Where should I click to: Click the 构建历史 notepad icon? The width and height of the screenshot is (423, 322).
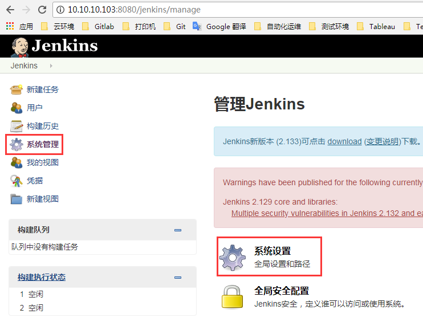pyautogui.click(x=16, y=126)
